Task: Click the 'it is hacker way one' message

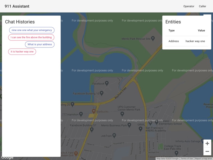Action: [22, 52]
